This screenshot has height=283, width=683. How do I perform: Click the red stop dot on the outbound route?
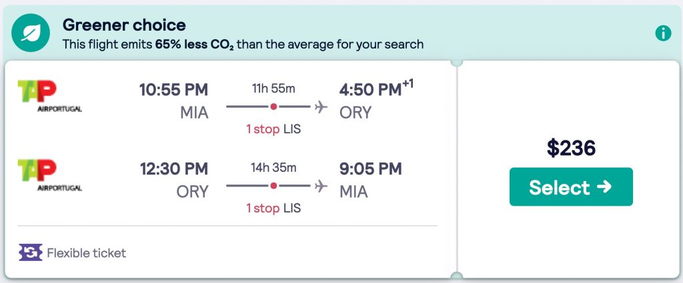pos(273,107)
